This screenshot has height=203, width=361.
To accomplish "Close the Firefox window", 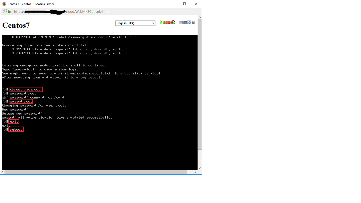I will tap(196, 4).
